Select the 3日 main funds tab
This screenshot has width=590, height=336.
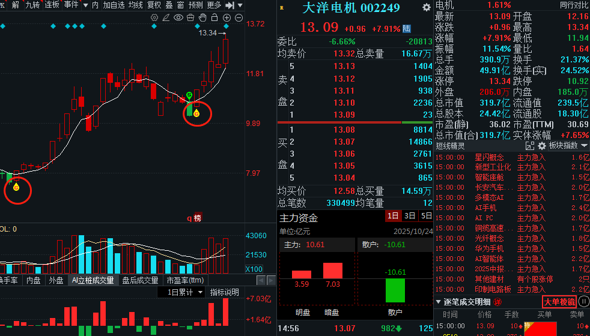(x=410, y=216)
